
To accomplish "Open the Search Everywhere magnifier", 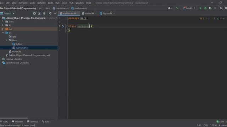I will point(221,8).
